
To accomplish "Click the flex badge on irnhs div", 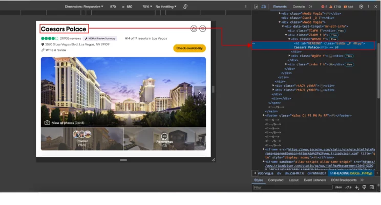I will pyautogui.click(x=349, y=65).
